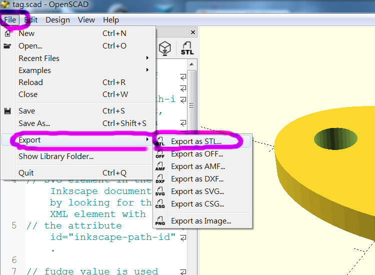Click the Open folder icon
This screenshot has width=375, height=275.
coord(7,46)
